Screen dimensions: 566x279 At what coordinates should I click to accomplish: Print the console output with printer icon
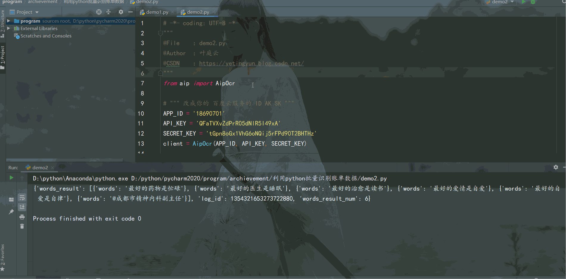point(22,217)
